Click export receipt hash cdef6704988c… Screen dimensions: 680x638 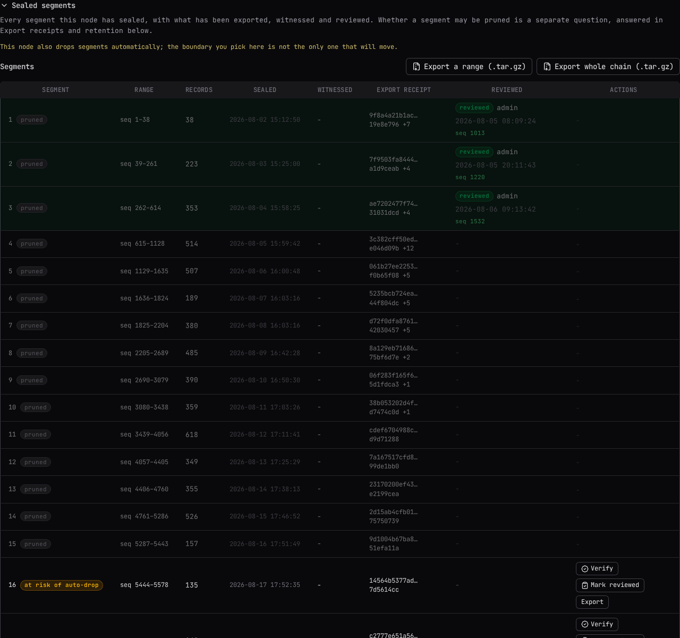(x=394, y=430)
